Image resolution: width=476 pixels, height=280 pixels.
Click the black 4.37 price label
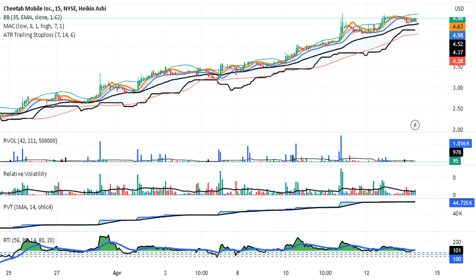coord(458,52)
